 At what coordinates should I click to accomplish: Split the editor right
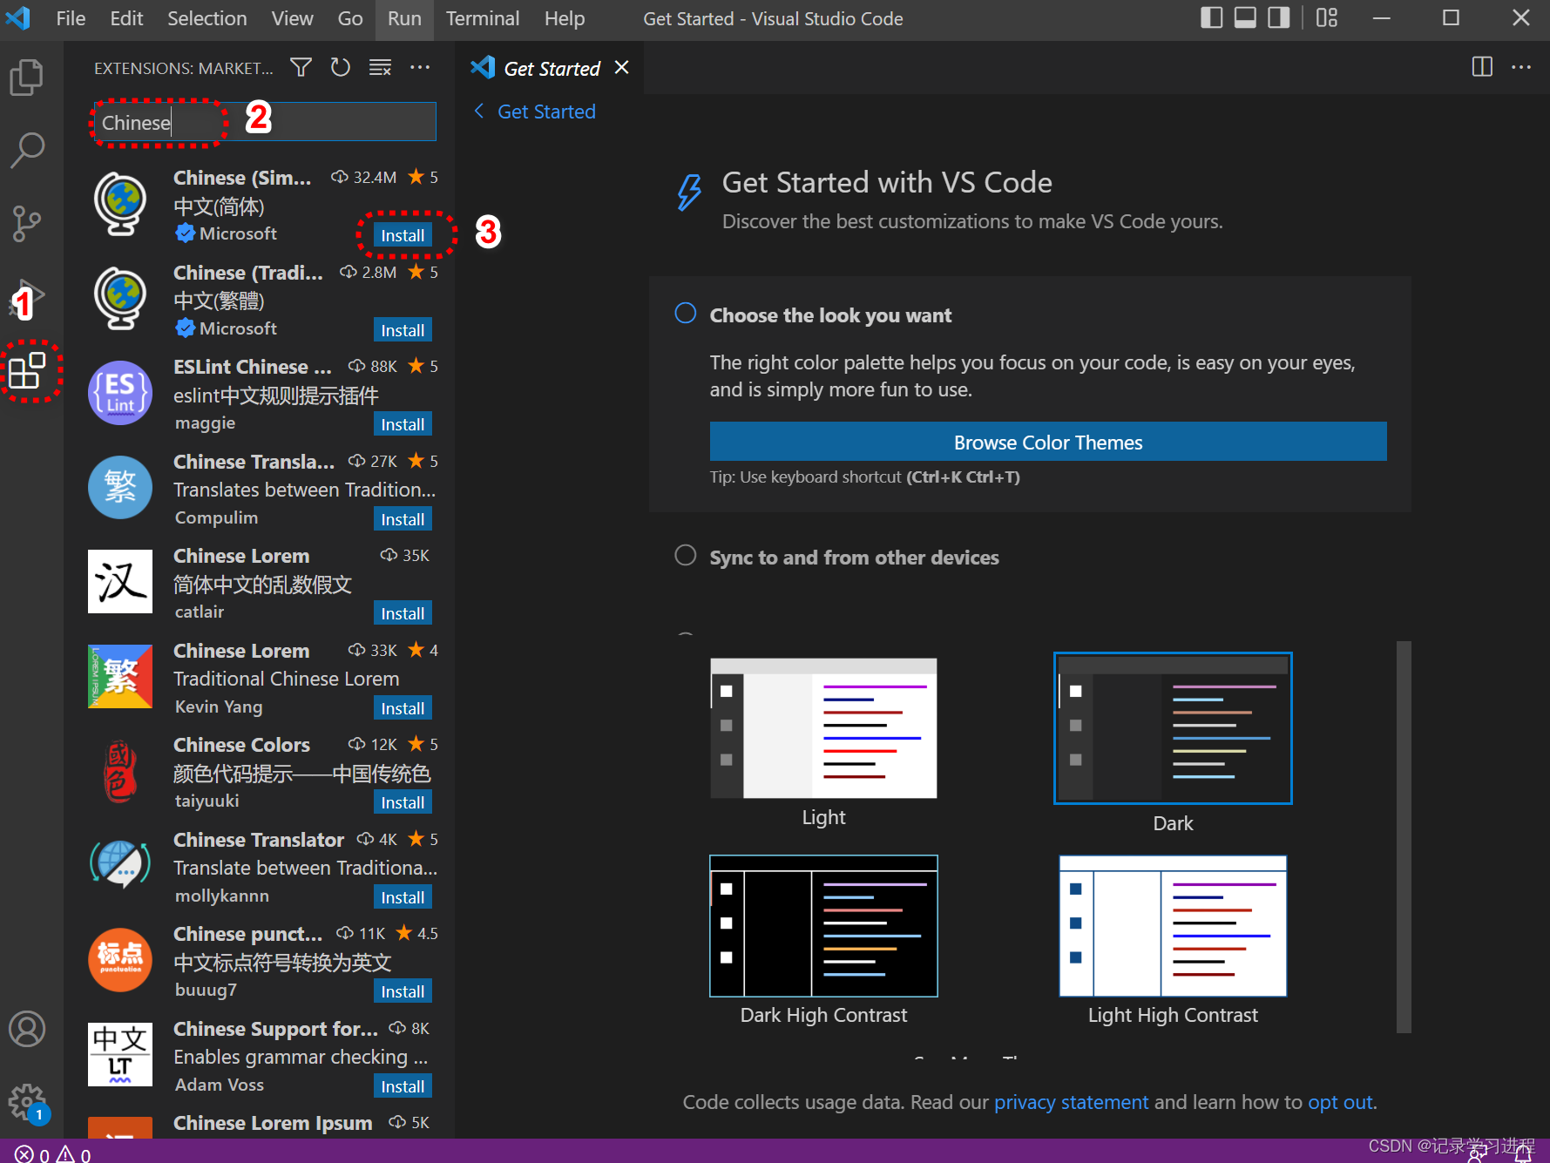point(1481,67)
